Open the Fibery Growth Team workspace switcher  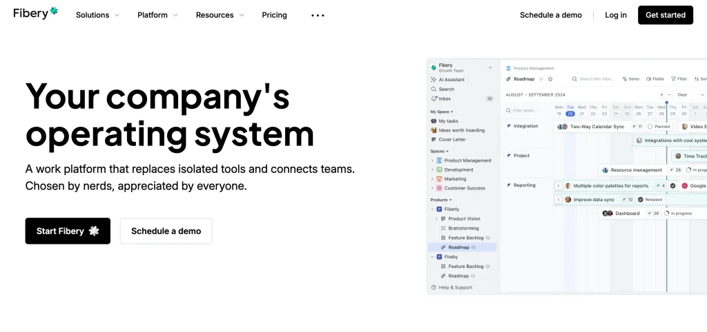tap(462, 68)
